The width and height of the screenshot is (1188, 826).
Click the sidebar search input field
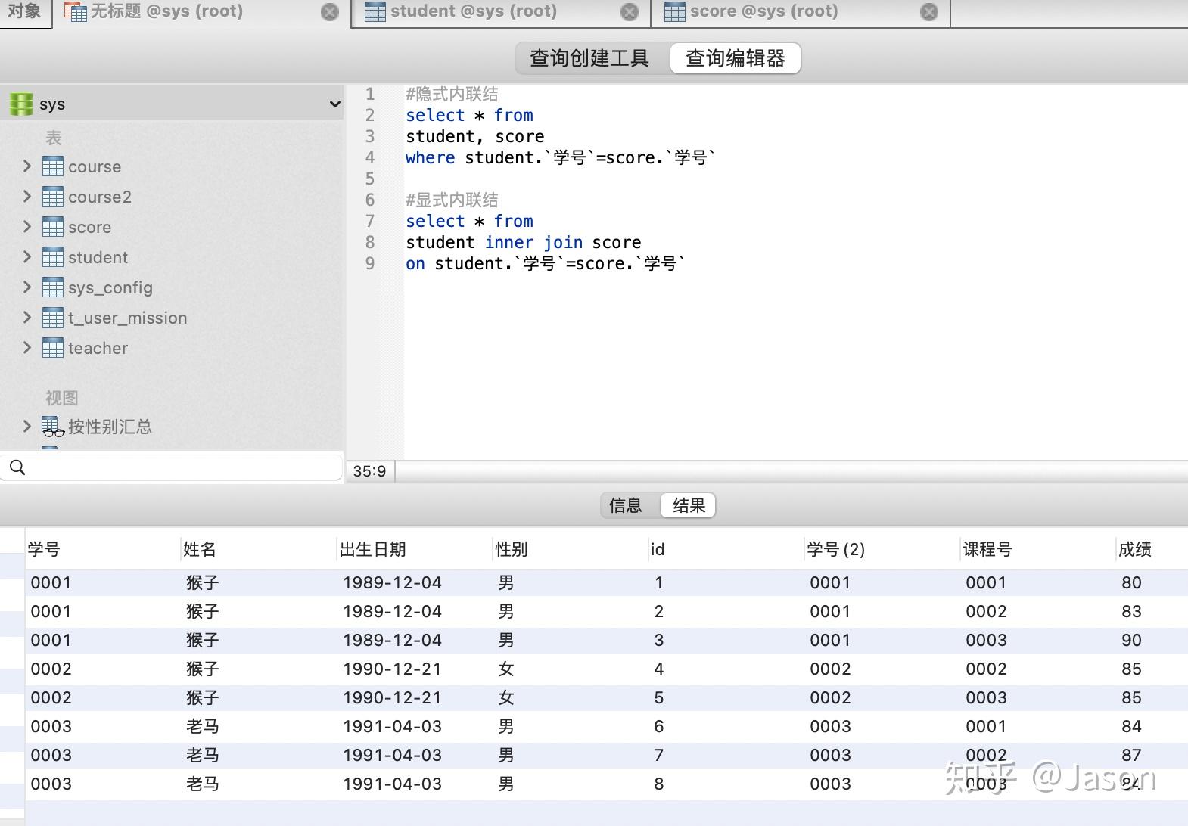coord(171,467)
